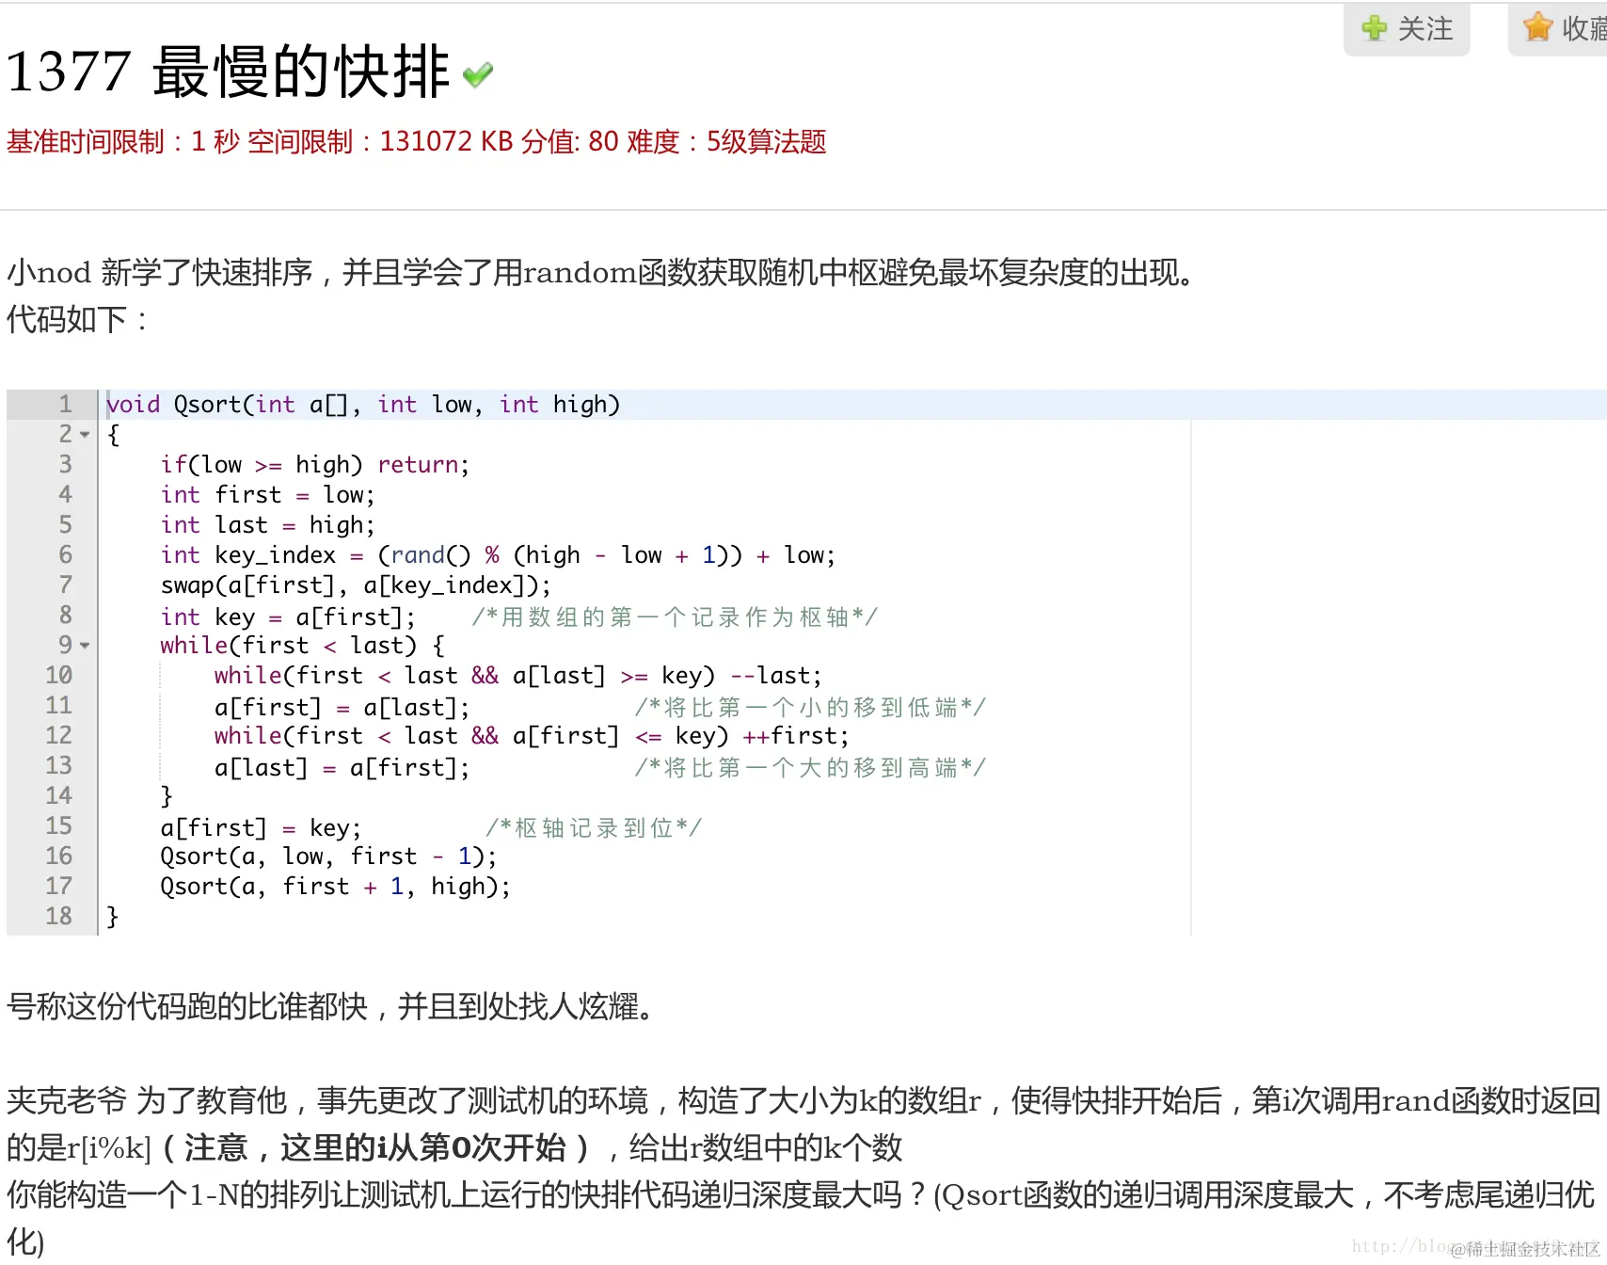Click code 'a[last] = a[first];'
Viewport: 1607px width, 1265px height.
[342, 768]
